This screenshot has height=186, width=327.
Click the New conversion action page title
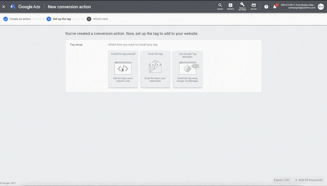69,7
